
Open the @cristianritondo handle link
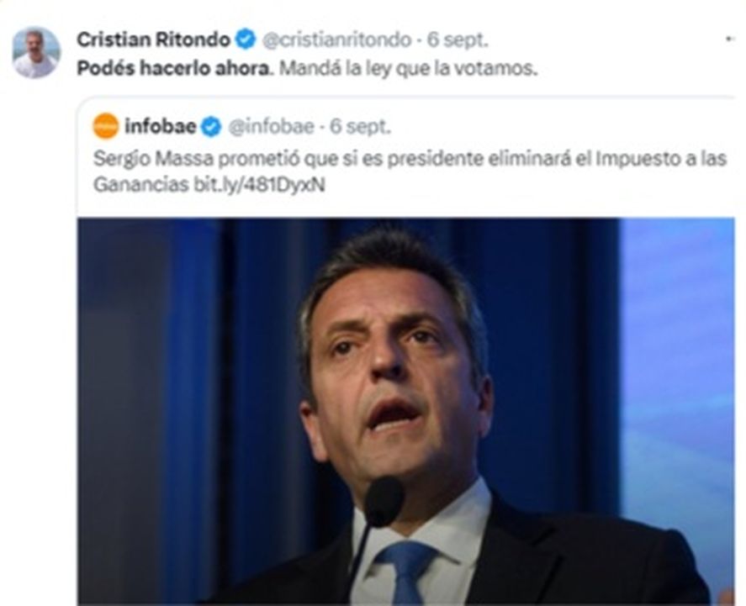pos(336,40)
